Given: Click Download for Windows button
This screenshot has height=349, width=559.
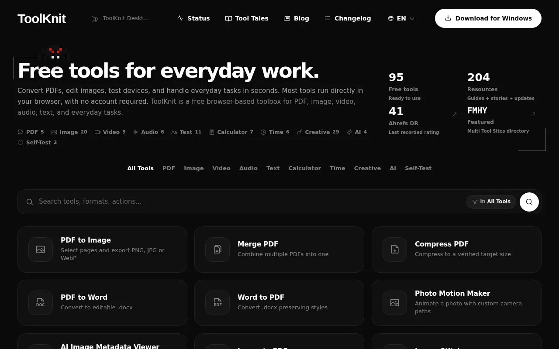Looking at the screenshot, I should point(488,18).
